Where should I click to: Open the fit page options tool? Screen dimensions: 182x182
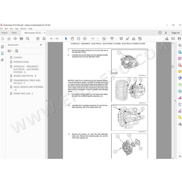tap(105, 39)
